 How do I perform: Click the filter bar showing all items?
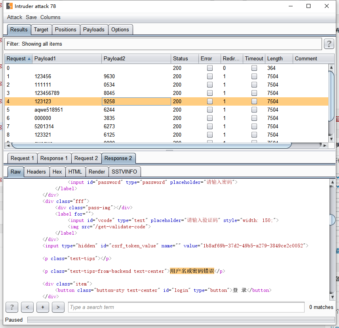[x=163, y=44]
